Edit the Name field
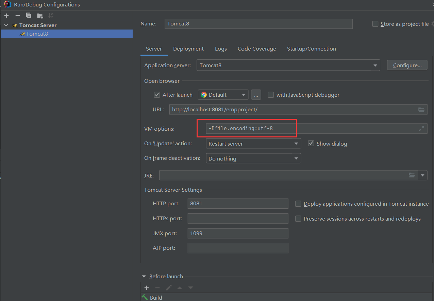The image size is (434, 301). point(258,24)
